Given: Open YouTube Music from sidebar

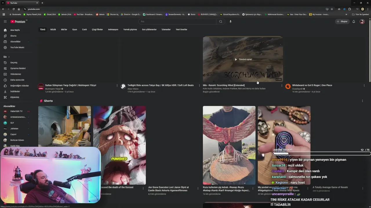Looking at the screenshot, I should [17, 47].
